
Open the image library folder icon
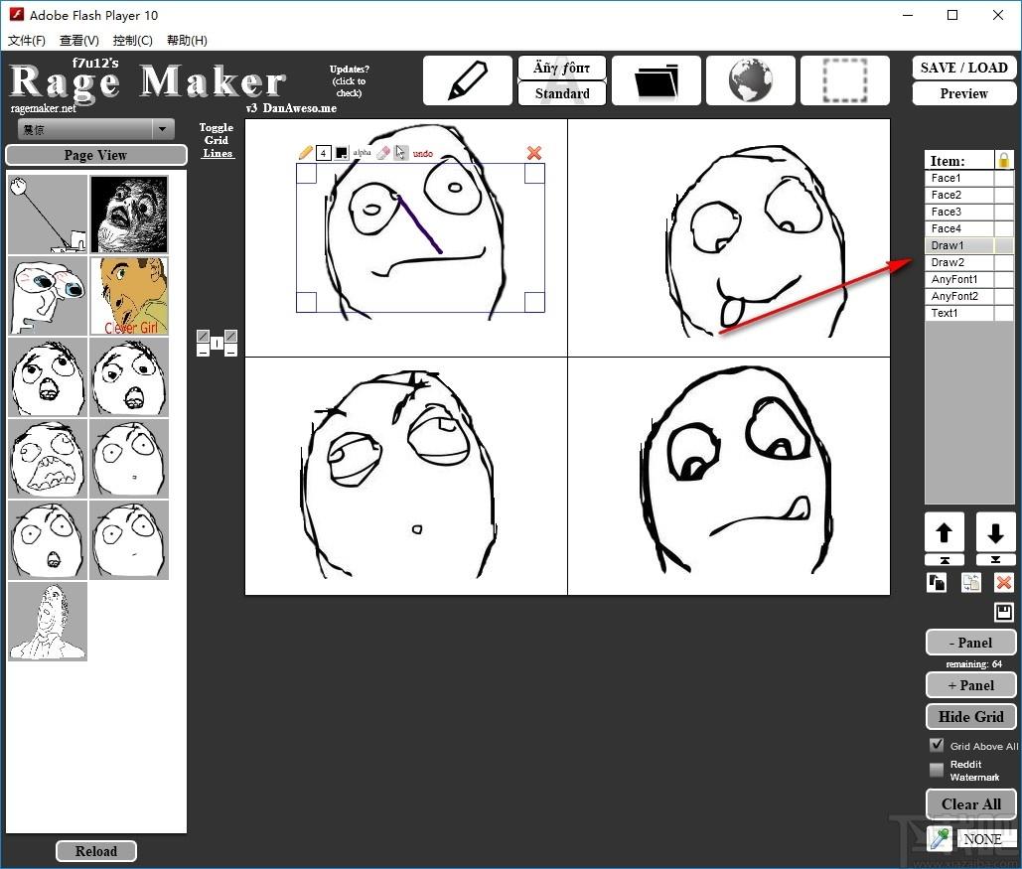[657, 80]
